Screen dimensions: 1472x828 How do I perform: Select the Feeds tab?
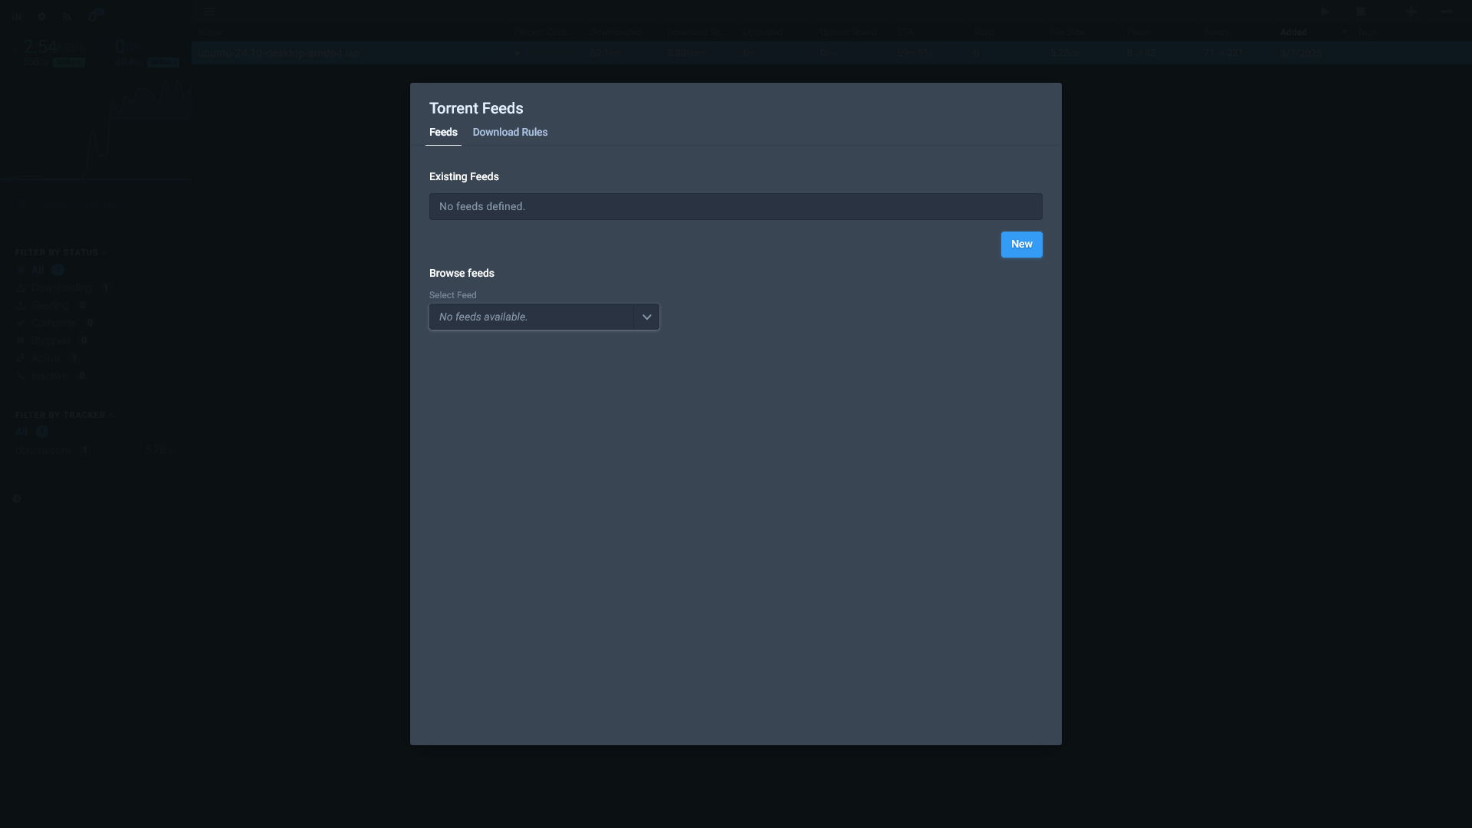click(x=443, y=132)
